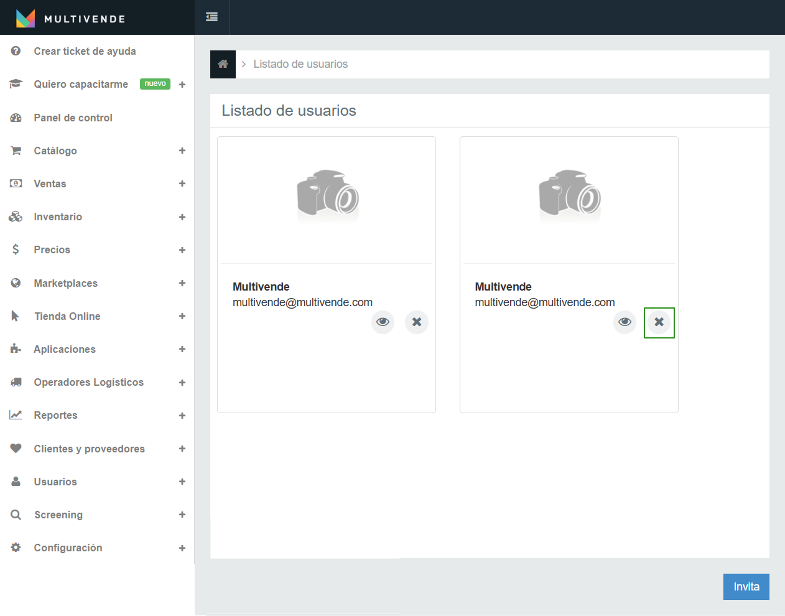785x616 pixels.
Task: Select Quiero capacitarme menu label
Action: [81, 84]
